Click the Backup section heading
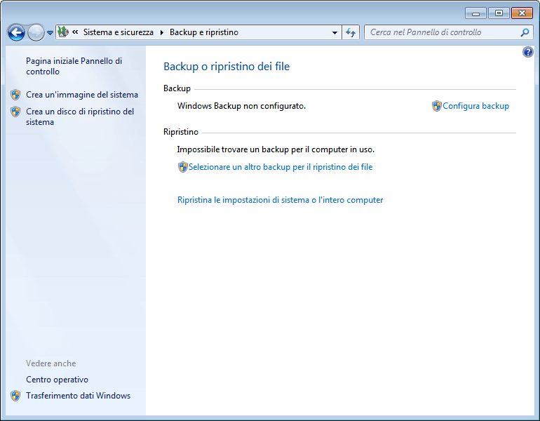The image size is (540, 421). tap(177, 88)
